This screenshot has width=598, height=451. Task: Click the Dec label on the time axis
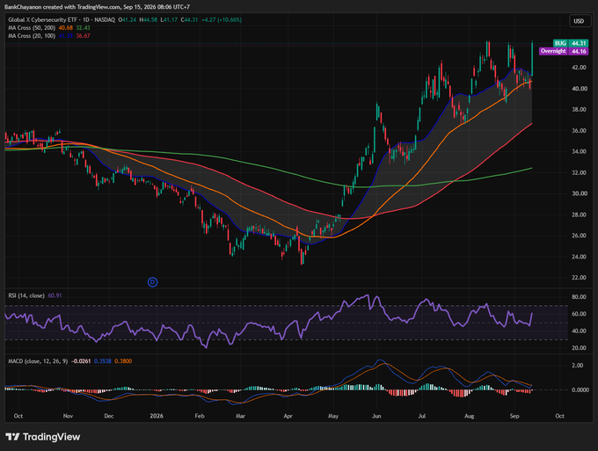109,416
